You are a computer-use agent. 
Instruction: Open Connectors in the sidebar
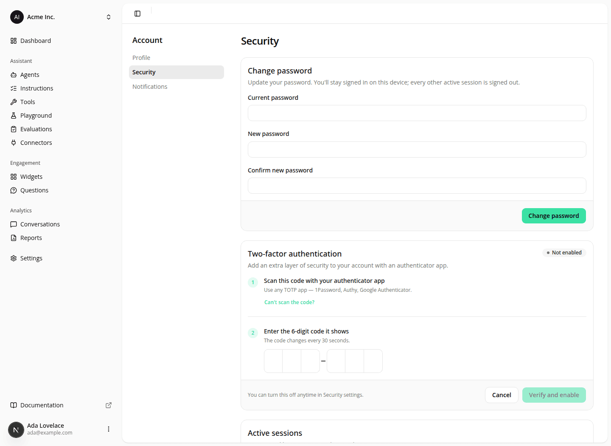[x=61, y=143]
